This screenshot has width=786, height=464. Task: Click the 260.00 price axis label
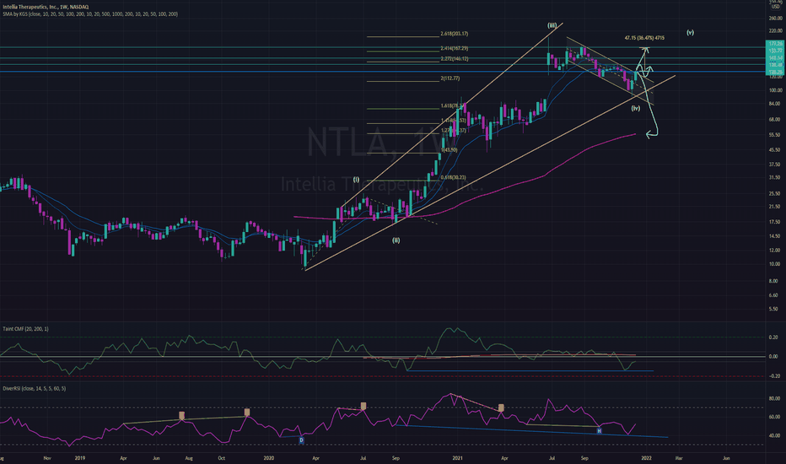click(x=776, y=18)
